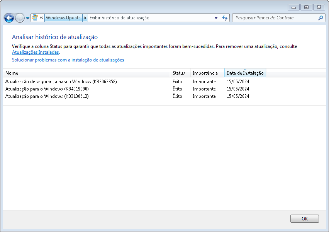The width and height of the screenshot is (329, 232).
Task: Select Exibir histórico de atualização breadcrumb
Action: coord(119,18)
